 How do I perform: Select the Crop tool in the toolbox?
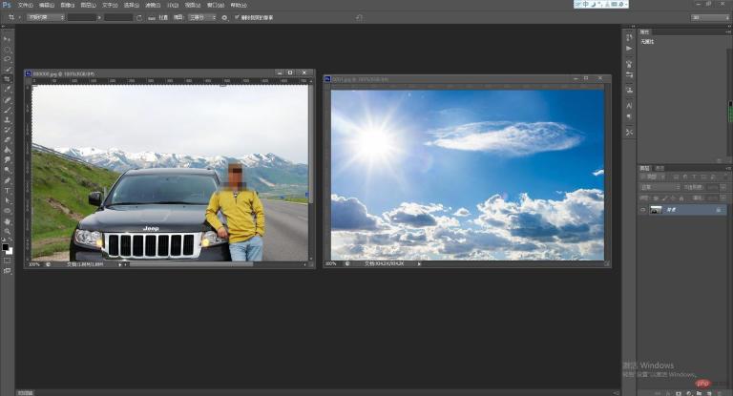tap(7, 79)
